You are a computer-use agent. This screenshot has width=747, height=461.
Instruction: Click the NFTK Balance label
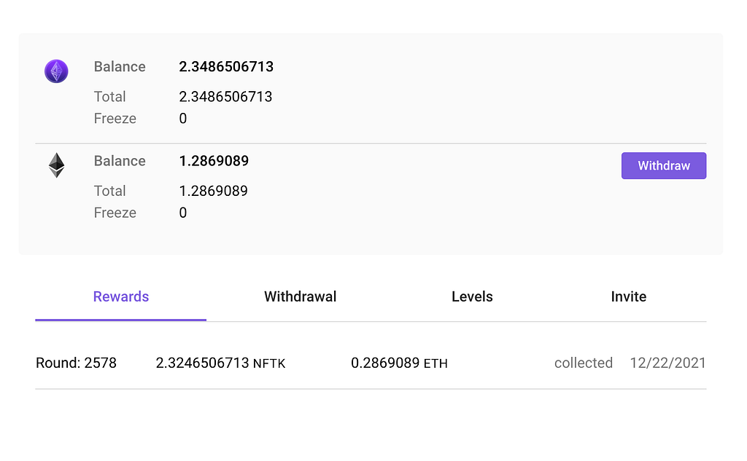click(120, 66)
